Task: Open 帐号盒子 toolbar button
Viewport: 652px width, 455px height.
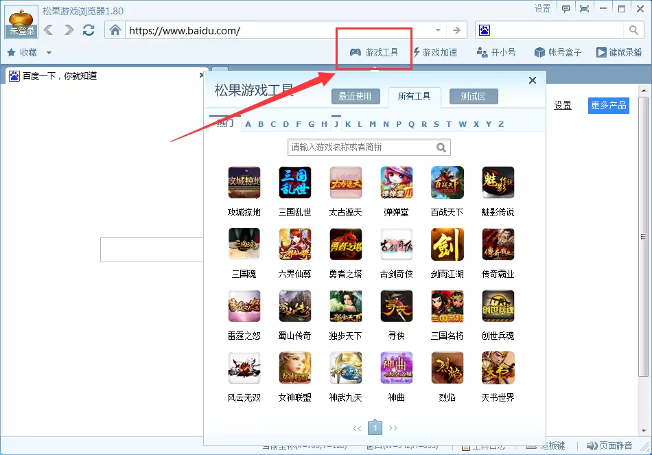Action: [x=557, y=52]
